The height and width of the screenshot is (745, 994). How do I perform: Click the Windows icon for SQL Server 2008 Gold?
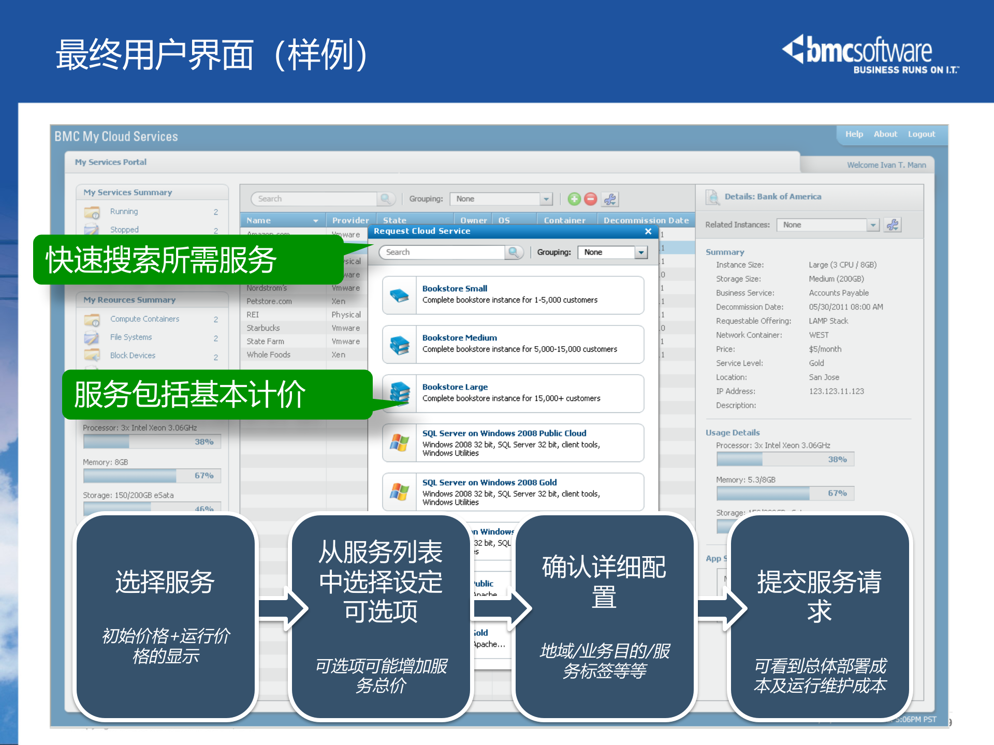[x=400, y=491]
